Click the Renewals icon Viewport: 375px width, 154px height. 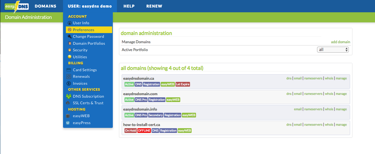[69, 77]
